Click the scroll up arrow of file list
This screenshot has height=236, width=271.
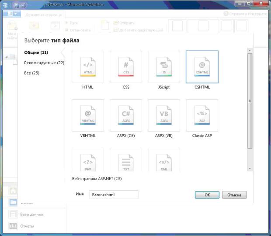[250, 51]
